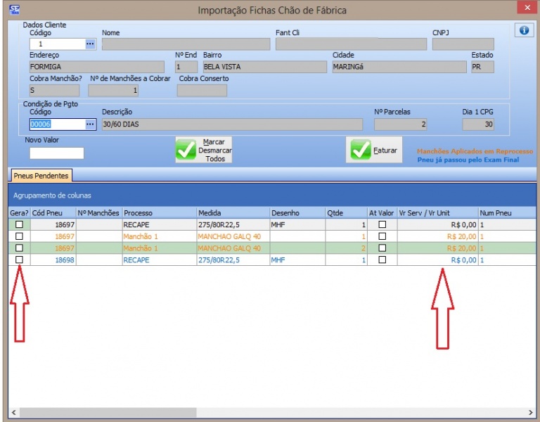The height and width of the screenshot is (422, 540).
Task: Open client Código lookup ellipsis button
Action: [x=90, y=44]
